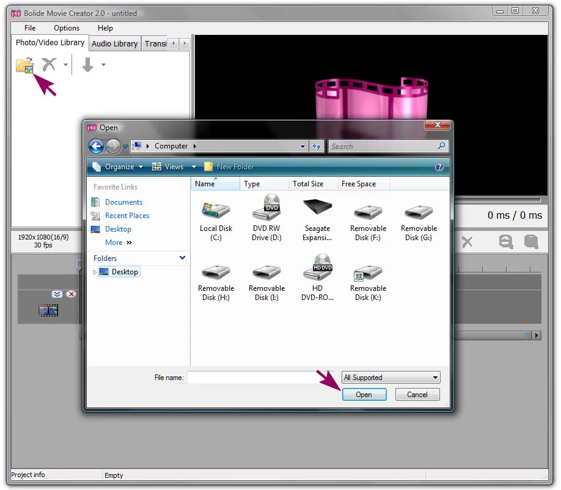
Task: Click the last timeline toolbar icon right of zoom-out
Action: [x=531, y=242]
